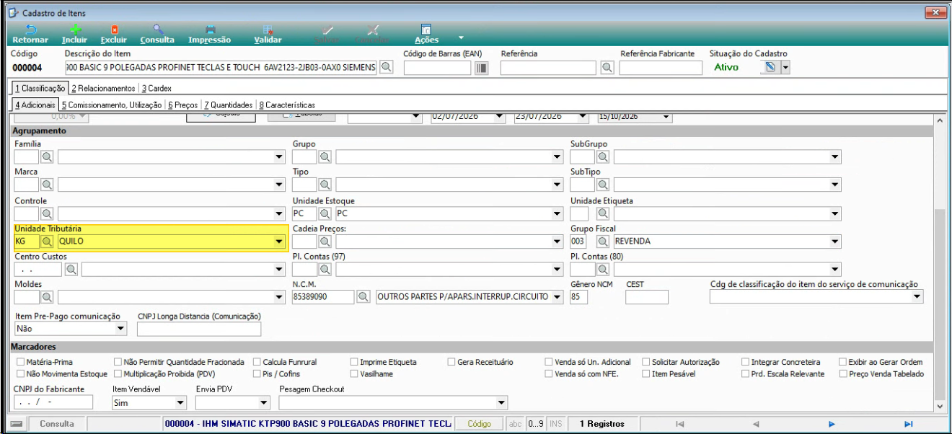Expand the Envia PDV dropdown
This screenshot has width=952, height=434.
point(264,403)
